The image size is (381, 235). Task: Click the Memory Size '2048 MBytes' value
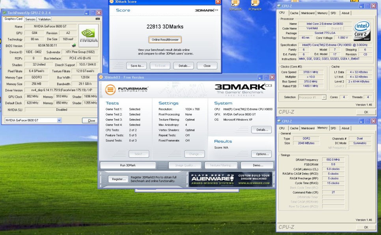306,143
